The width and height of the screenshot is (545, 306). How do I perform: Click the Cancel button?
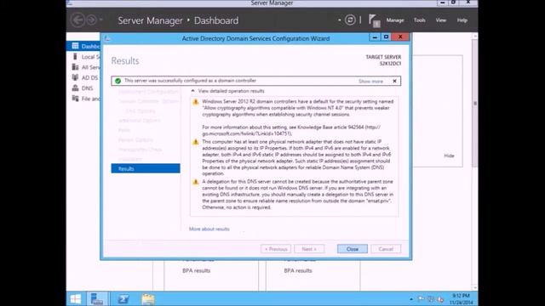[x=386, y=249]
